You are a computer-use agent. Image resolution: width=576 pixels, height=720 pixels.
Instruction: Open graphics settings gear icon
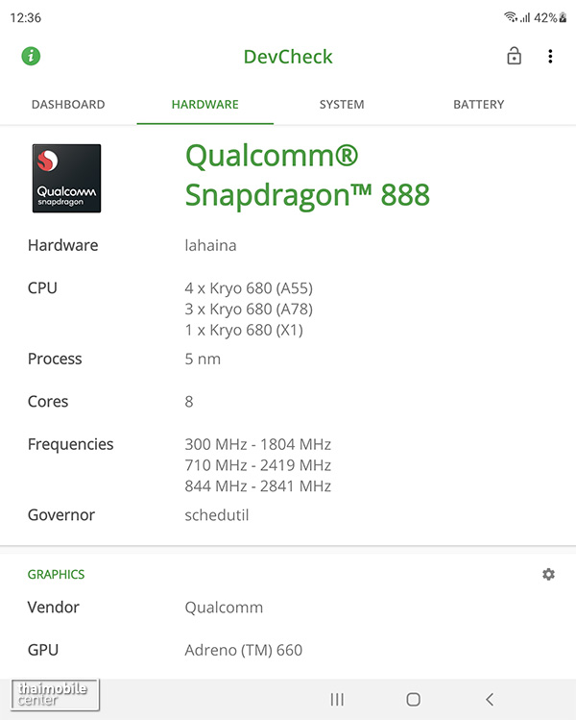(x=548, y=574)
